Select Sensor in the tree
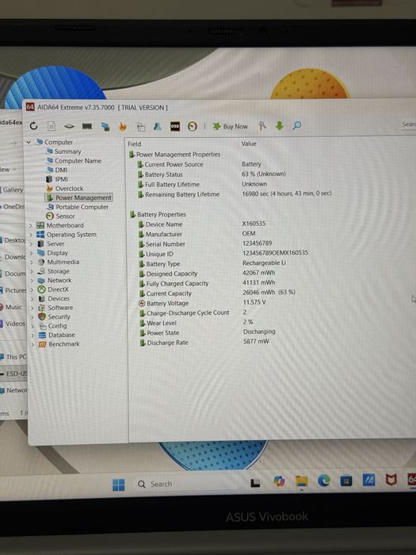Screen dimensions: 416x555 [60, 216]
